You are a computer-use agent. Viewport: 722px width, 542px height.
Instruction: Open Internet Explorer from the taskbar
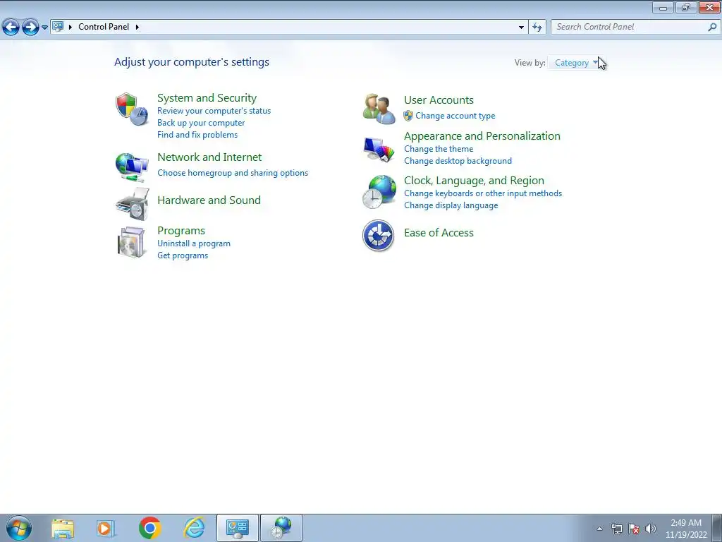(194, 528)
